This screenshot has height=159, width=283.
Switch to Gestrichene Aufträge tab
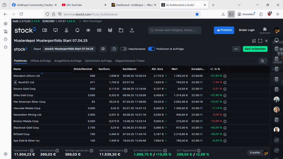98,61
